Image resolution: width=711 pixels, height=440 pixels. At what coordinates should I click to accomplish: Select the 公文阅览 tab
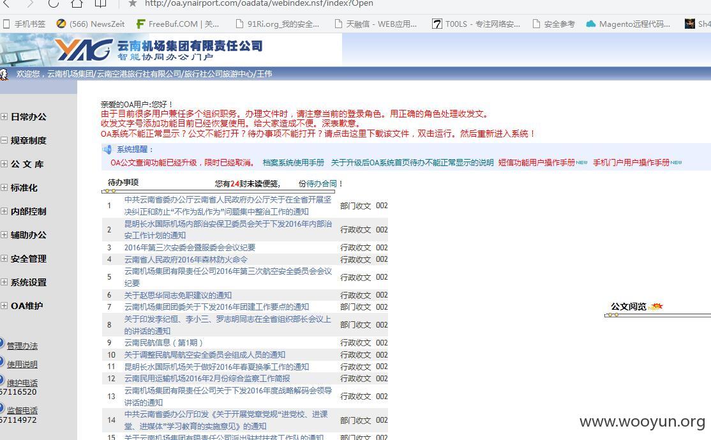click(x=629, y=307)
